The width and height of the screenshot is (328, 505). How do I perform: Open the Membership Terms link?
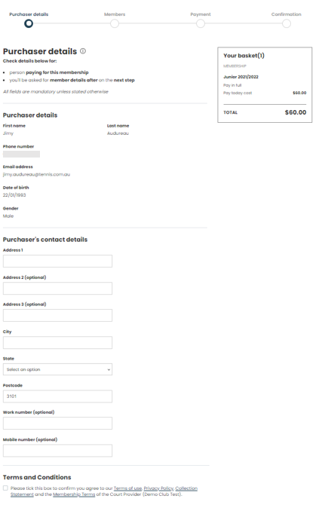click(x=74, y=494)
